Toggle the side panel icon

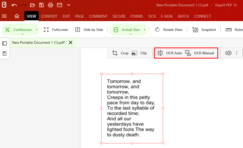[5, 43]
